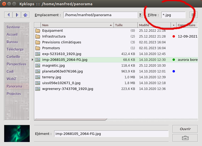Screen dimensions: 202x146
Task: Go up to the parent directory
Action: pyautogui.click(x=25, y=15)
